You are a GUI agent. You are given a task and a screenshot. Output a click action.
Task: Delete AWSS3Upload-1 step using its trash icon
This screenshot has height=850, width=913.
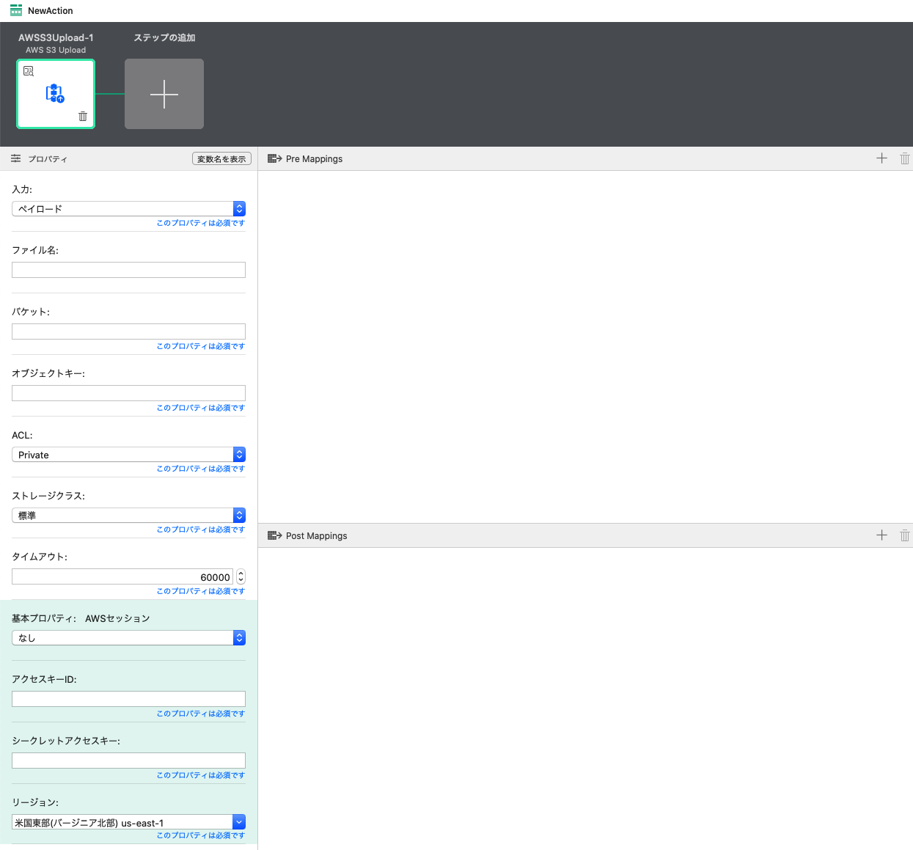coord(82,116)
